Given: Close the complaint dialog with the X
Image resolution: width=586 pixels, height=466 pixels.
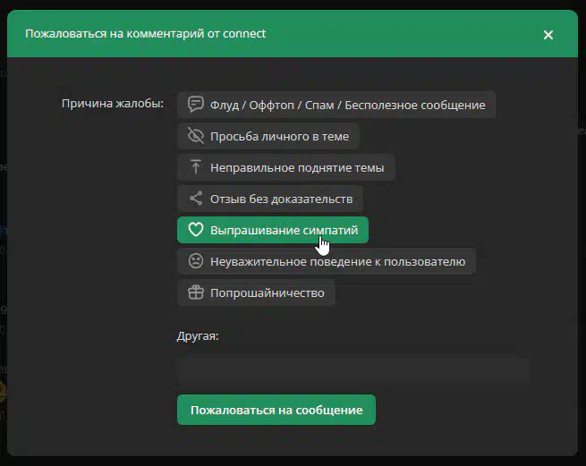Looking at the screenshot, I should coord(548,35).
